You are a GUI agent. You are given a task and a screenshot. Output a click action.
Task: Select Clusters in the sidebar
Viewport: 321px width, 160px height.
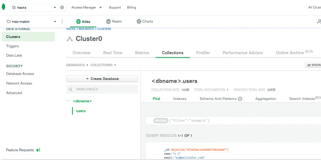click(28, 37)
